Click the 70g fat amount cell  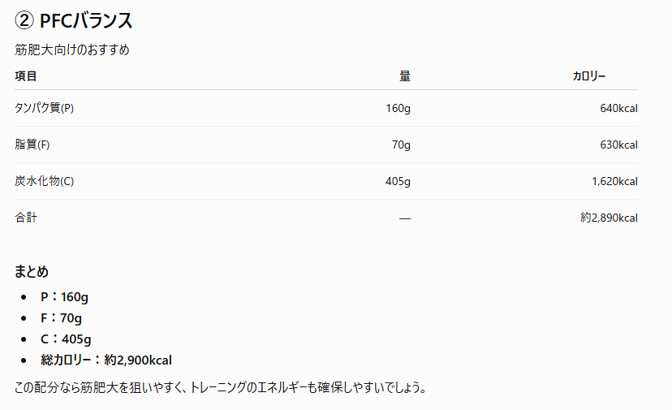[x=401, y=145]
